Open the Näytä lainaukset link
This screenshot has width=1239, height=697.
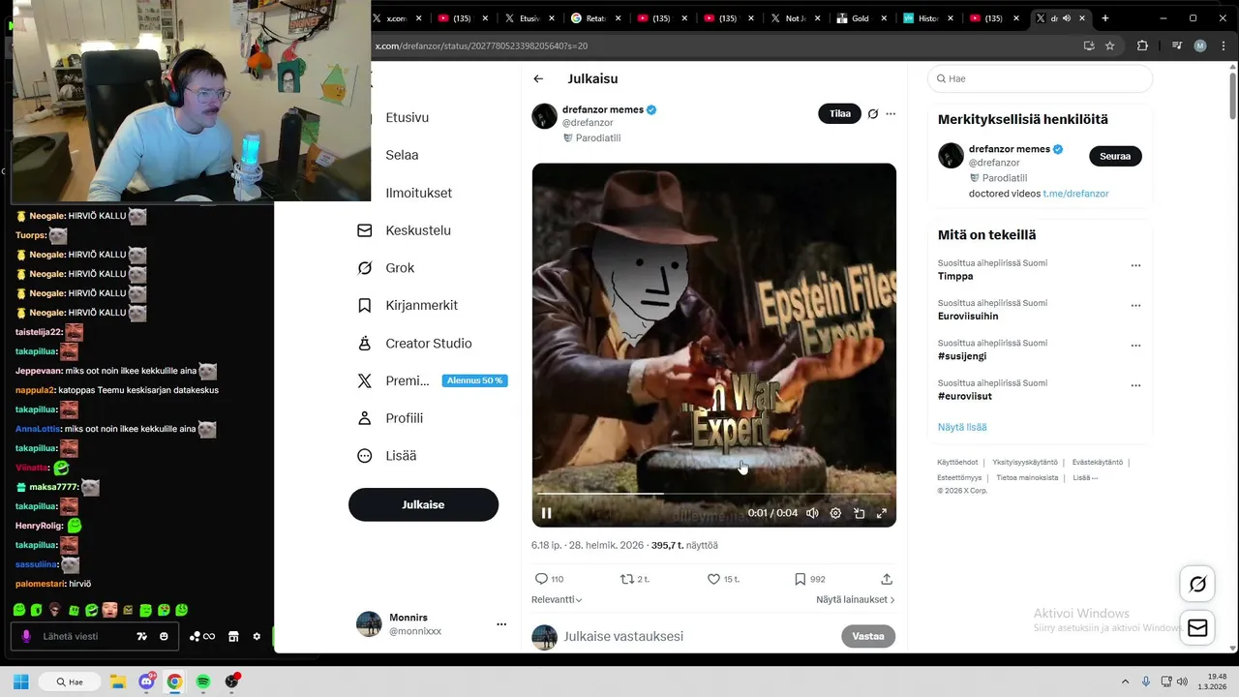point(855,600)
